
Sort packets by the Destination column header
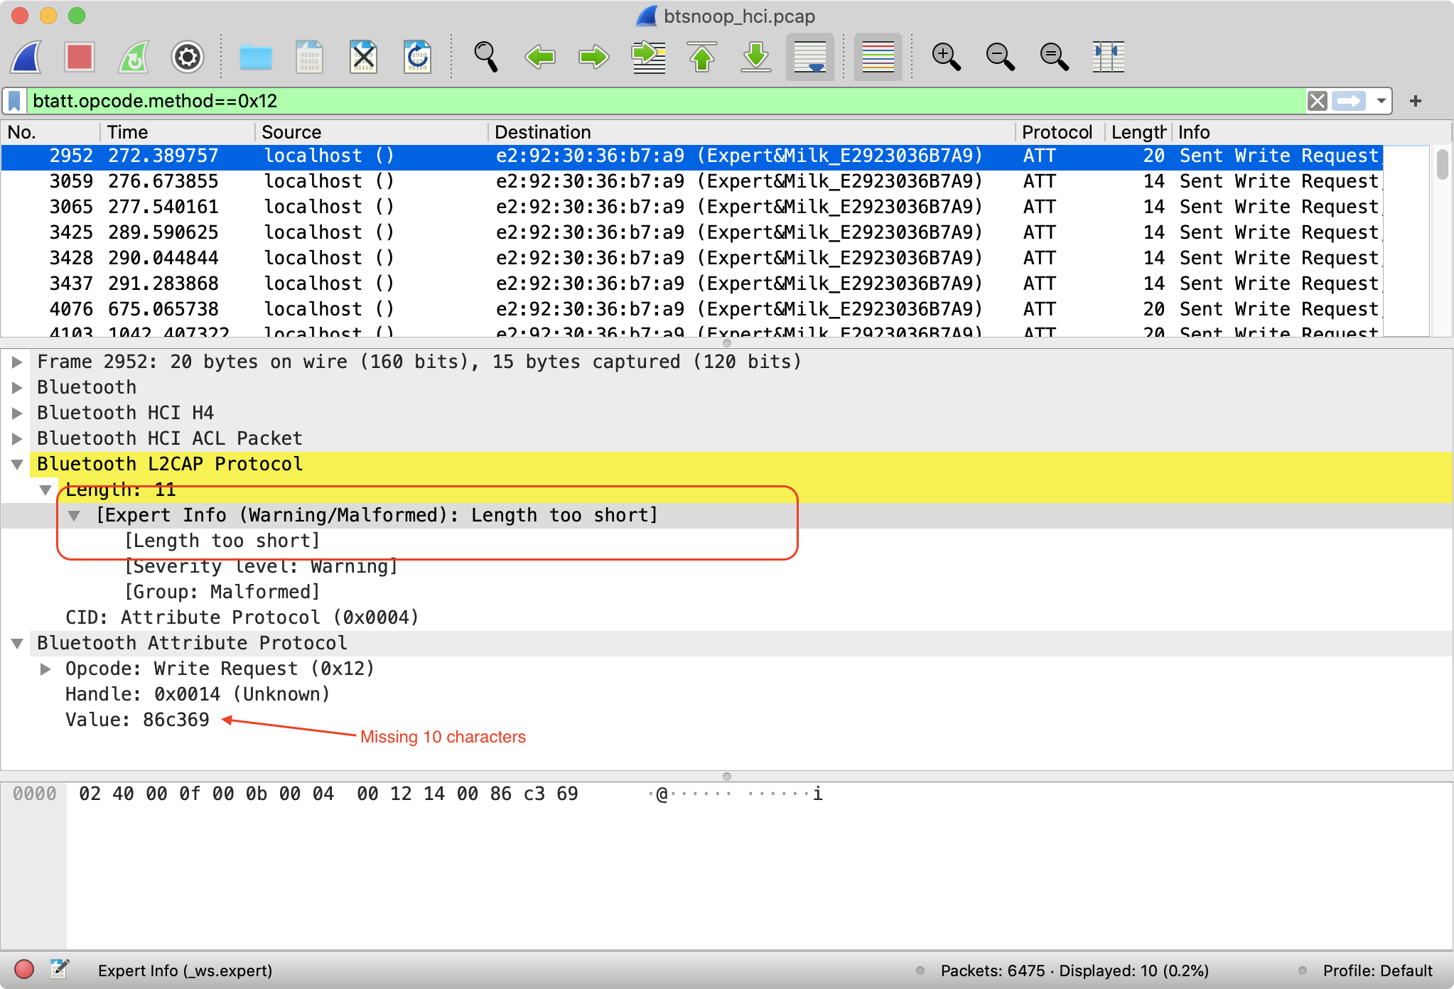point(752,132)
